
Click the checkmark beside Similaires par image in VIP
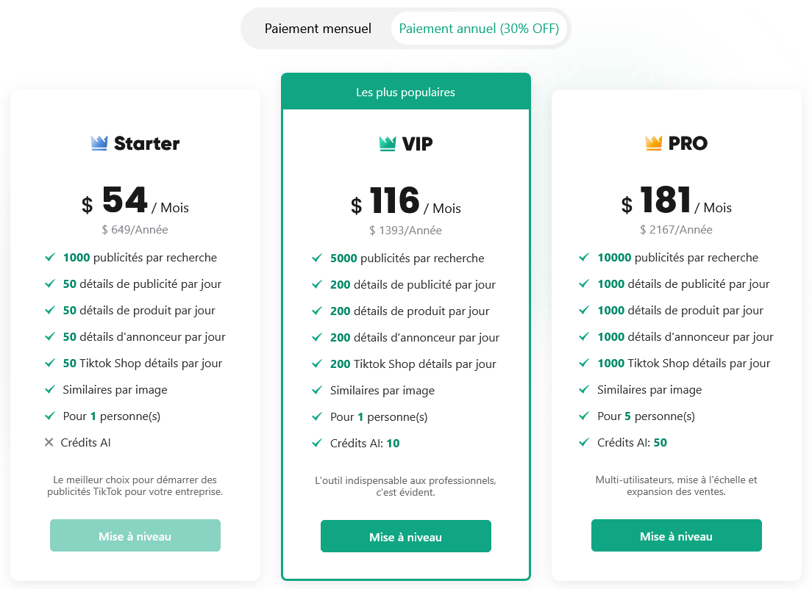click(319, 390)
